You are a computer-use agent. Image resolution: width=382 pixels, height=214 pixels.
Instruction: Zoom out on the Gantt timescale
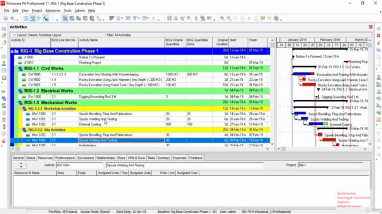(x=229, y=18)
